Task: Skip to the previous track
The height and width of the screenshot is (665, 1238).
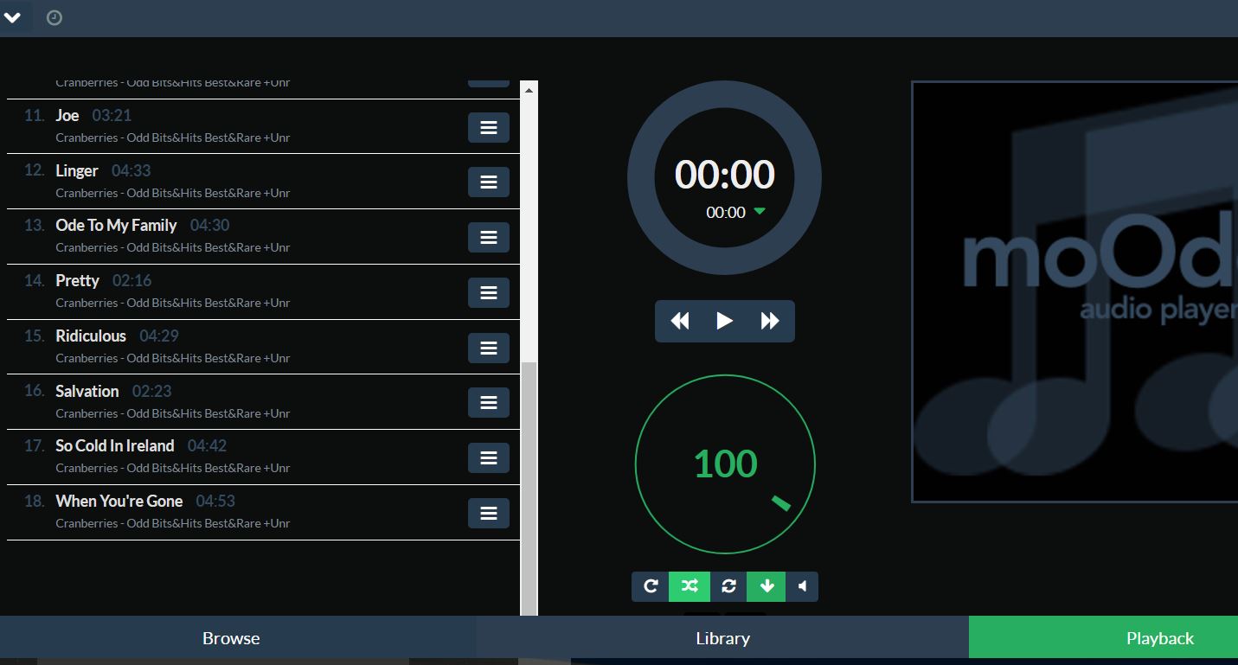Action: (x=680, y=321)
